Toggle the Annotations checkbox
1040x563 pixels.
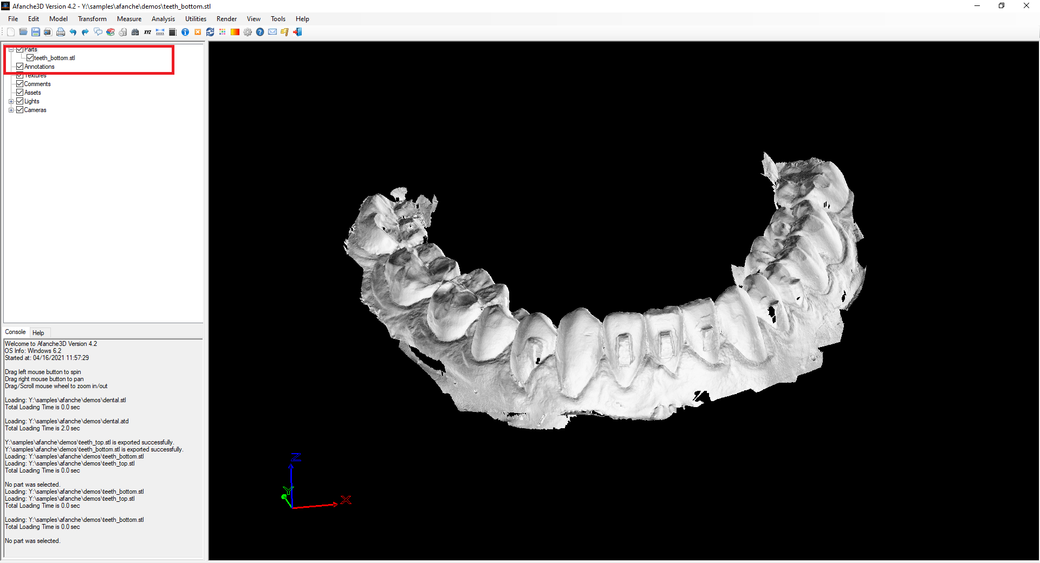tap(20, 67)
